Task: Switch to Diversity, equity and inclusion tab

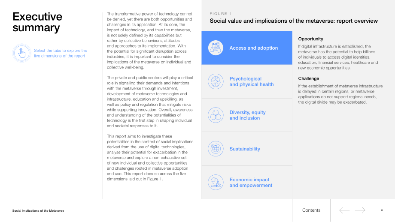Action: 247,115
